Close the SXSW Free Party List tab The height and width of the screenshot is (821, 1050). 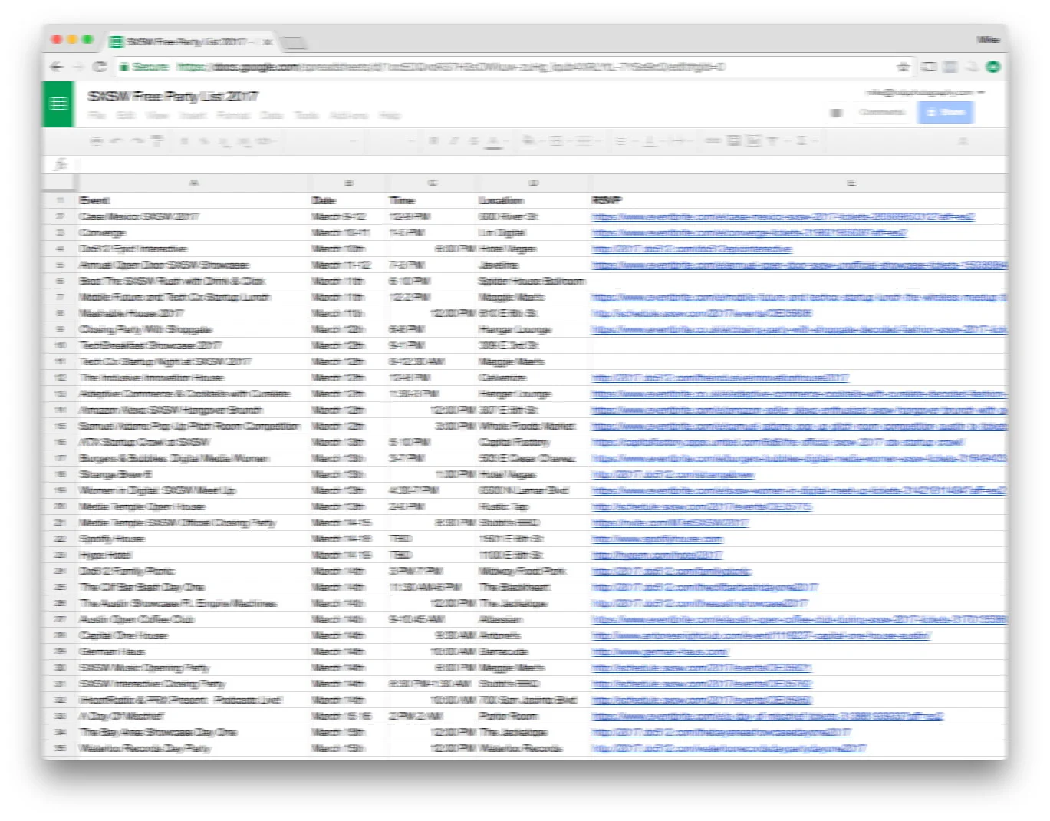[x=268, y=41]
